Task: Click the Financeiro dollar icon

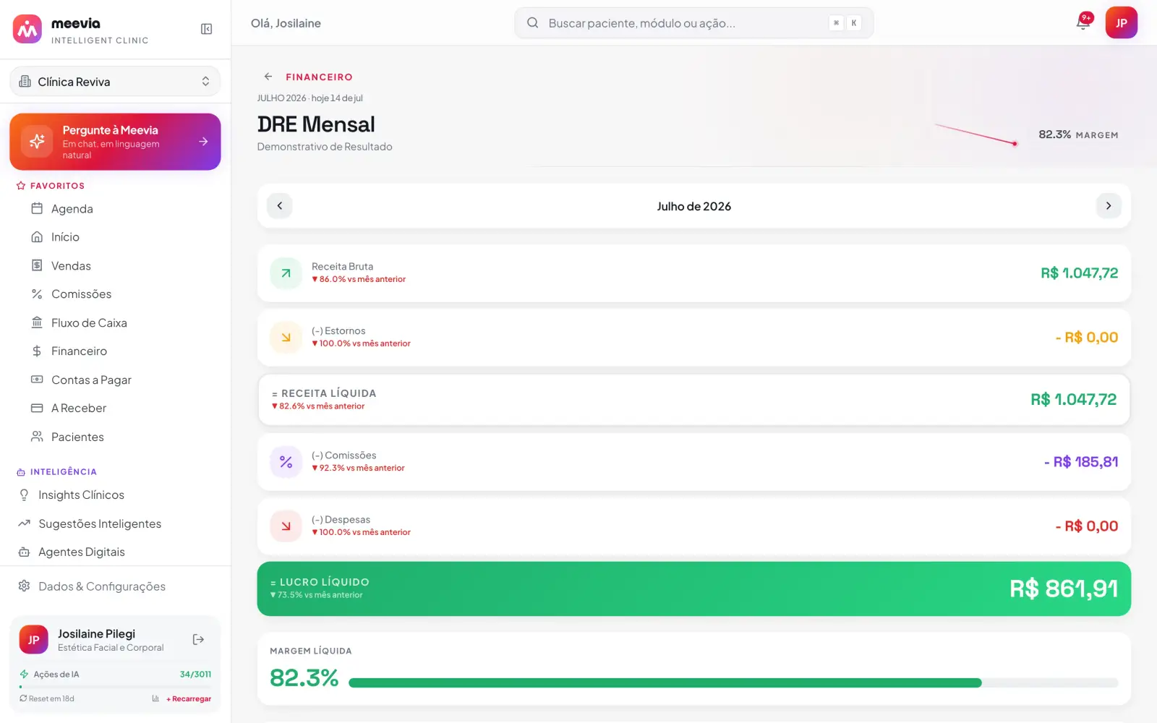Action: [x=37, y=351]
